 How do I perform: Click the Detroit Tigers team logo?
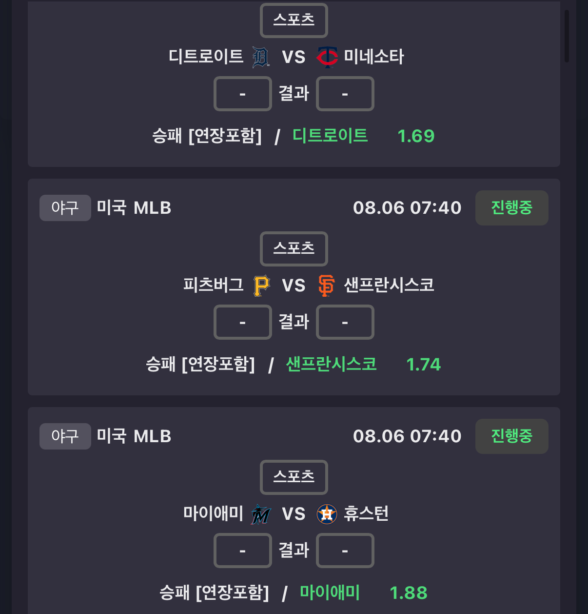(x=261, y=57)
